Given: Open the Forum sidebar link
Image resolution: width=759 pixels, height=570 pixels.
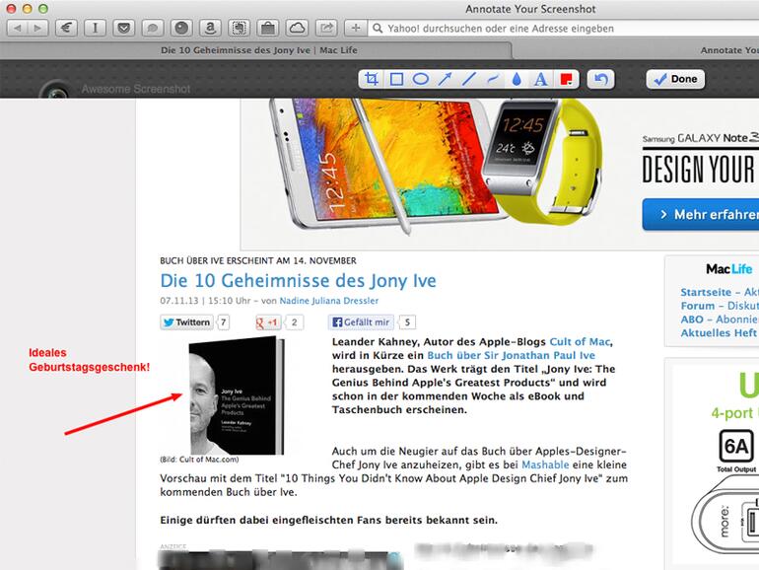Looking at the screenshot, I should point(698,306).
